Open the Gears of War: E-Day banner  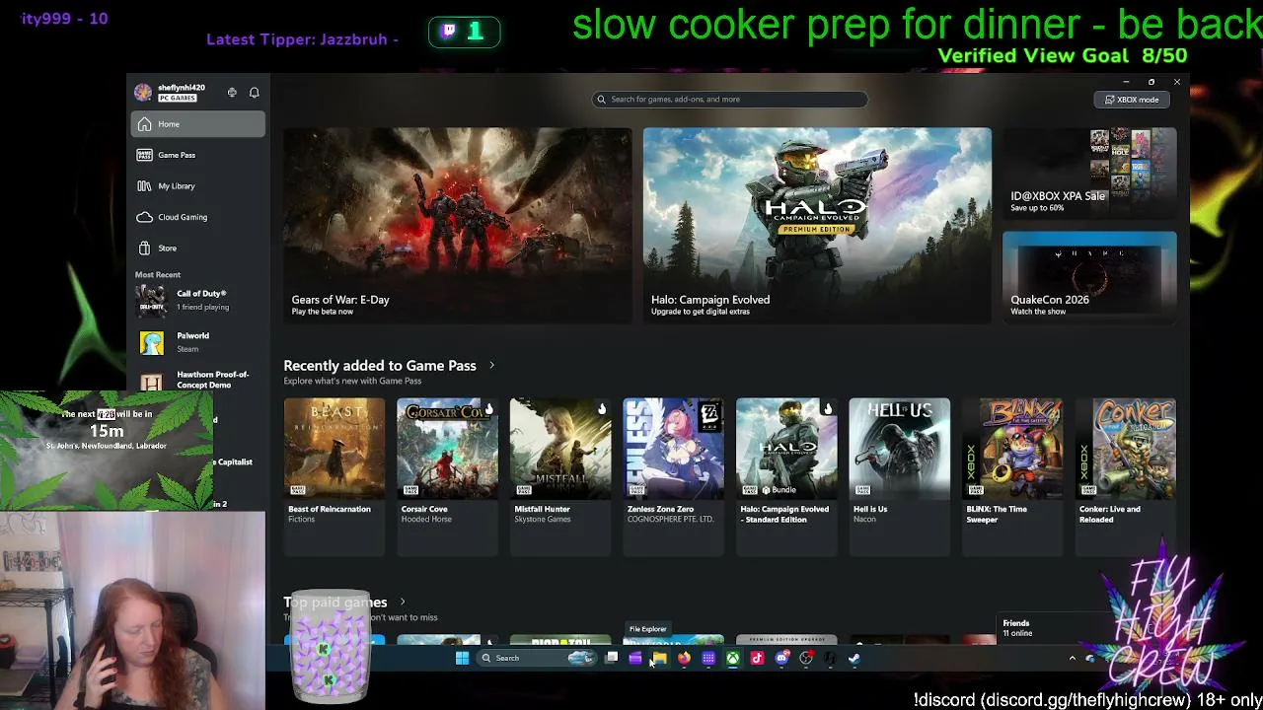pyautogui.click(x=458, y=225)
